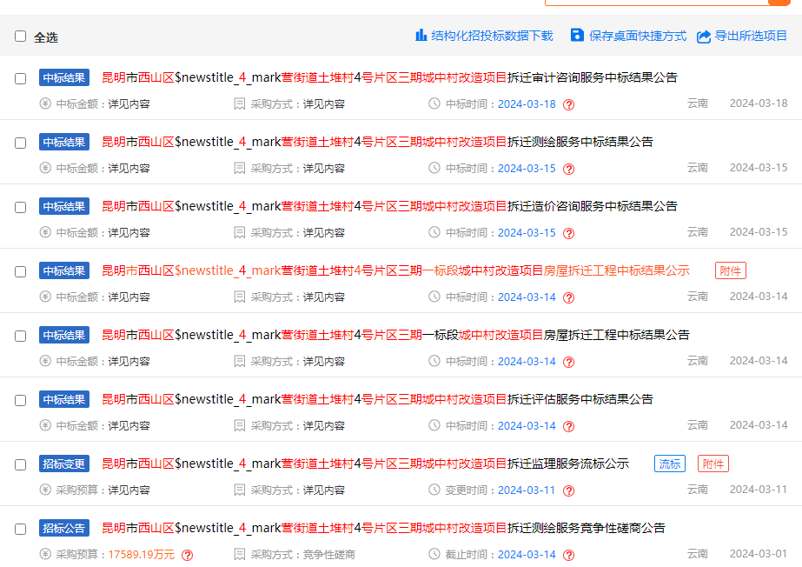Click the 结构化招投标数据下载 bar chart icon
Viewport: 802px width, 567px height.
421,36
